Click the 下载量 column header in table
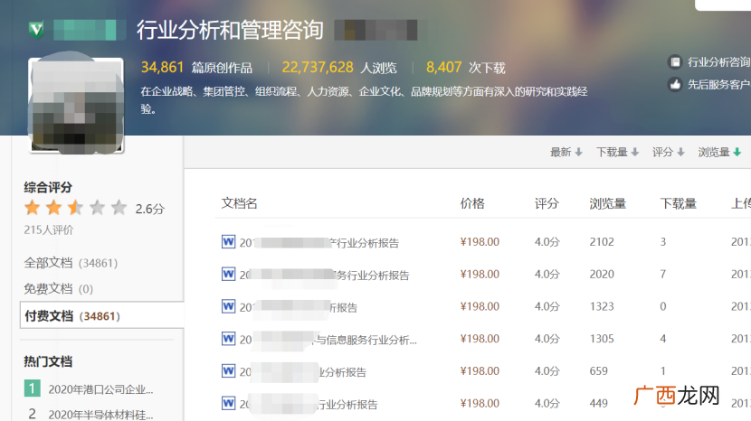Image resolution: width=751 pixels, height=421 pixels. 679,203
